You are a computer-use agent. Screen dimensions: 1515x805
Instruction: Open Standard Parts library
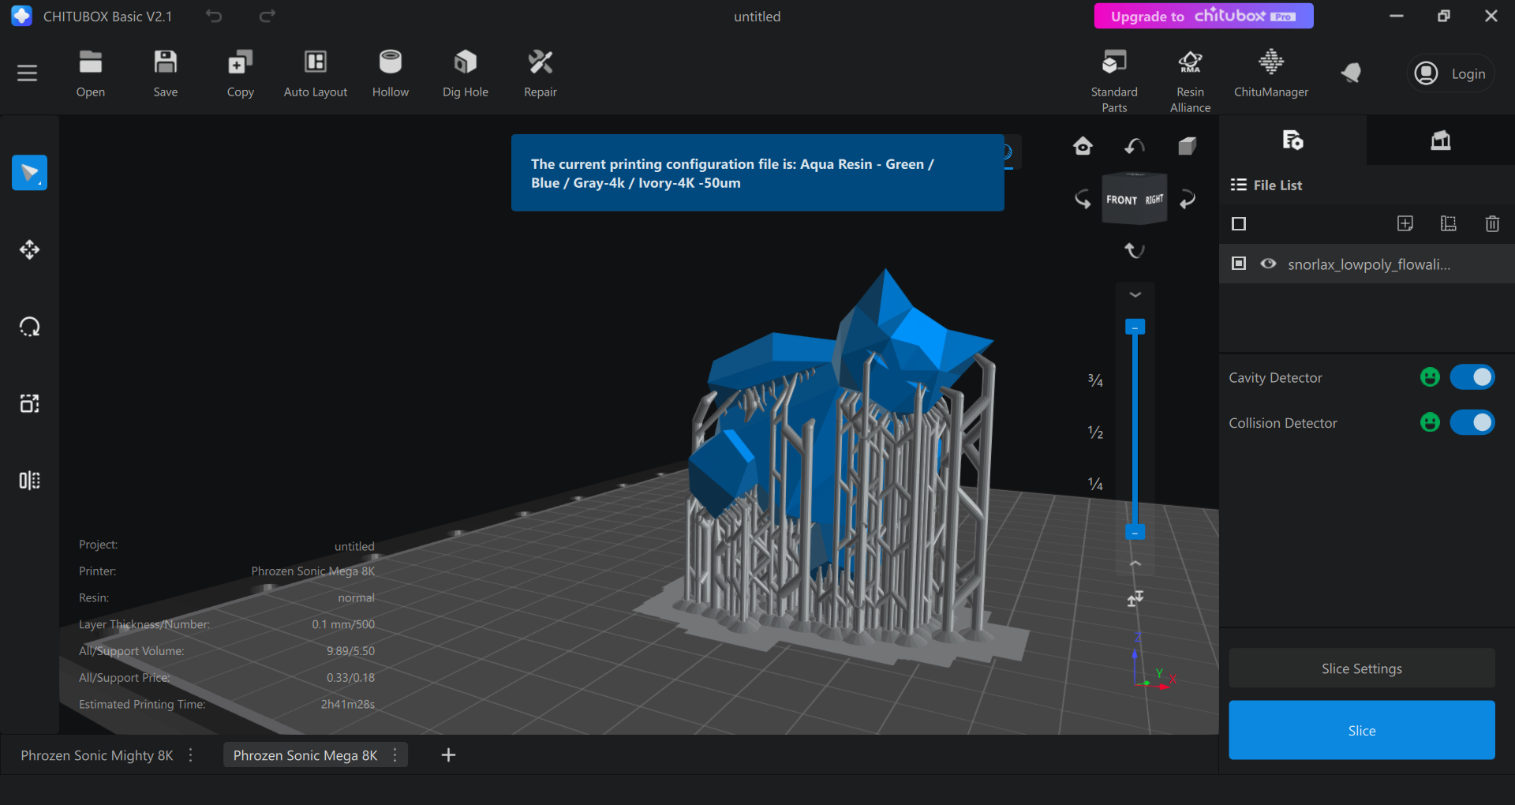pyautogui.click(x=1114, y=80)
